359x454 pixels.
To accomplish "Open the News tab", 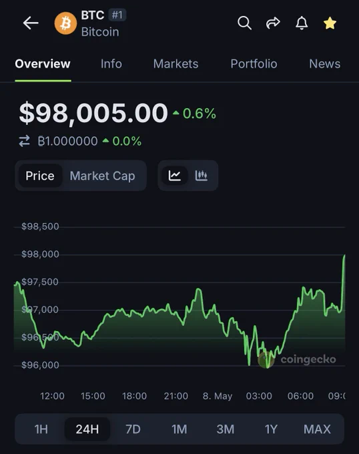I will pyautogui.click(x=324, y=63).
